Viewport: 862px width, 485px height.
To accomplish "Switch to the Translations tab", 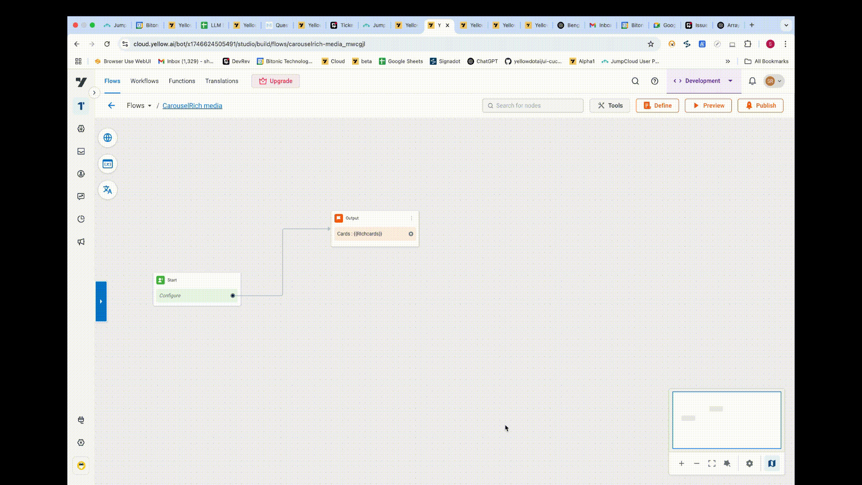I will pyautogui.click(x=222, y=81).
